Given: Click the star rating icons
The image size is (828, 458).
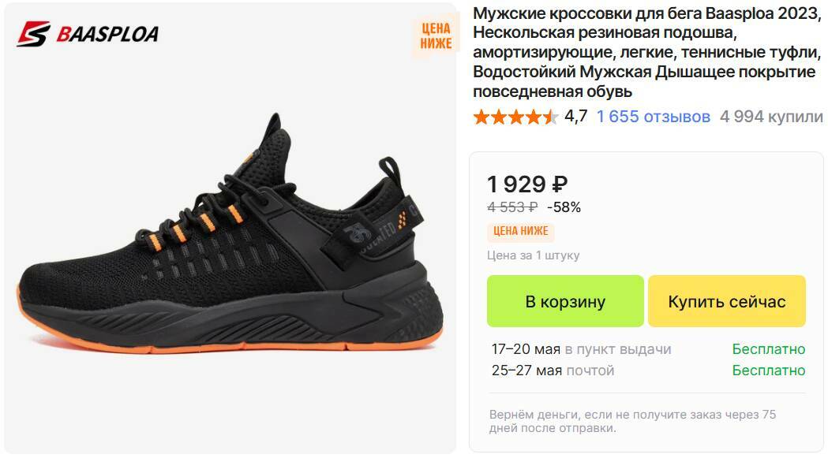Looking at the screenshot, I should point(515,117).
